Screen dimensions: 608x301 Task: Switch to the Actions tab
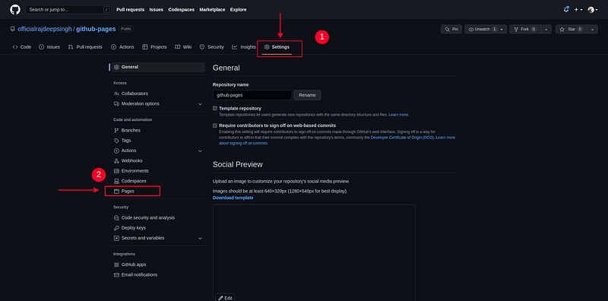pyautogui.click(x=122, y=47)
